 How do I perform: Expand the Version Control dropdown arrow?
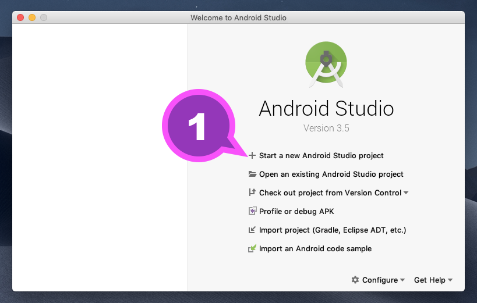point(406,193)
